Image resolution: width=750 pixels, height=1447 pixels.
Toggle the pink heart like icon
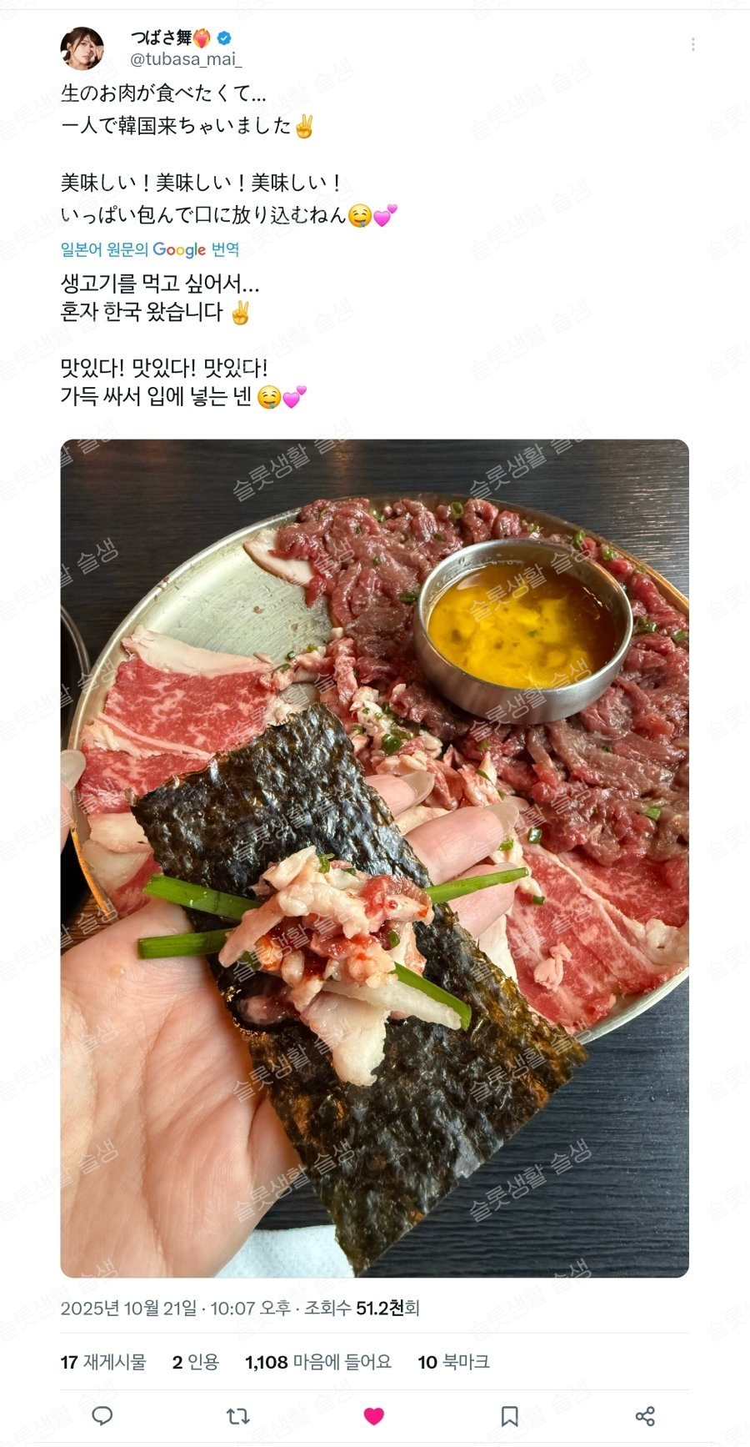pyautogui.click(x=374, y=1415)
